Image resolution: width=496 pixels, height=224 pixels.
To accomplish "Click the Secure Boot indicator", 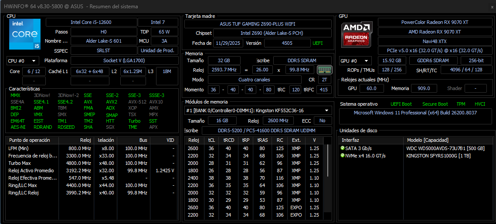I will point(435,104).
